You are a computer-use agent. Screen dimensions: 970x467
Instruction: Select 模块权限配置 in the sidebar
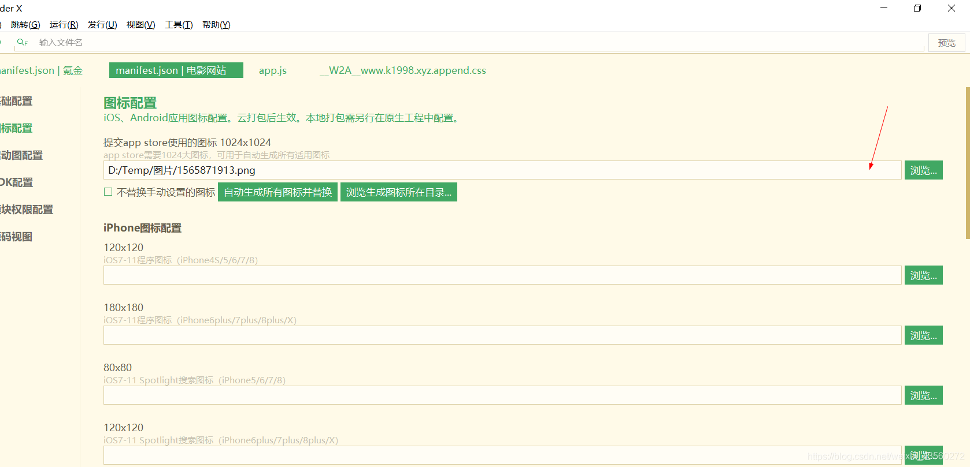tap(27, 210)
